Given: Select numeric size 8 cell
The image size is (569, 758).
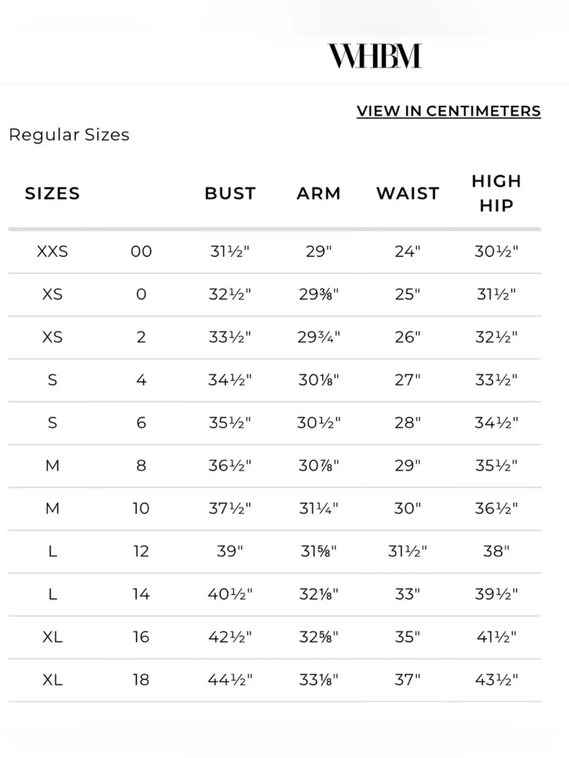Looking at the screenshot, I should point(141,466).
